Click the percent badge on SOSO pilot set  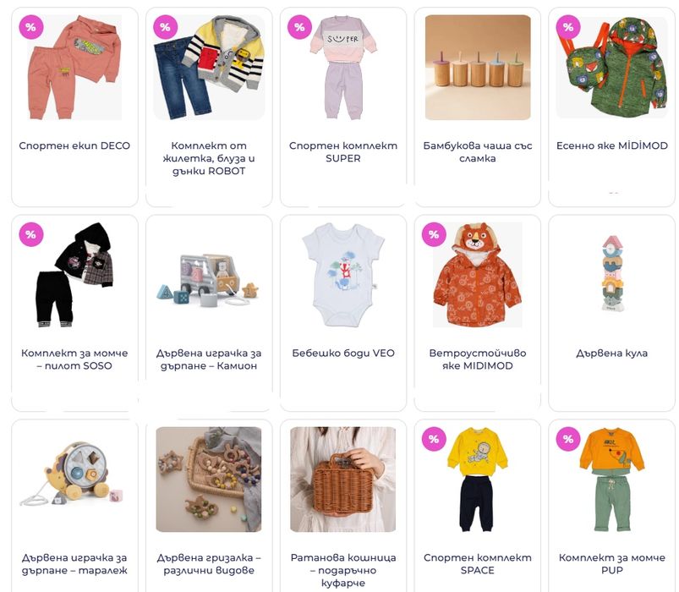click(30, 234)
